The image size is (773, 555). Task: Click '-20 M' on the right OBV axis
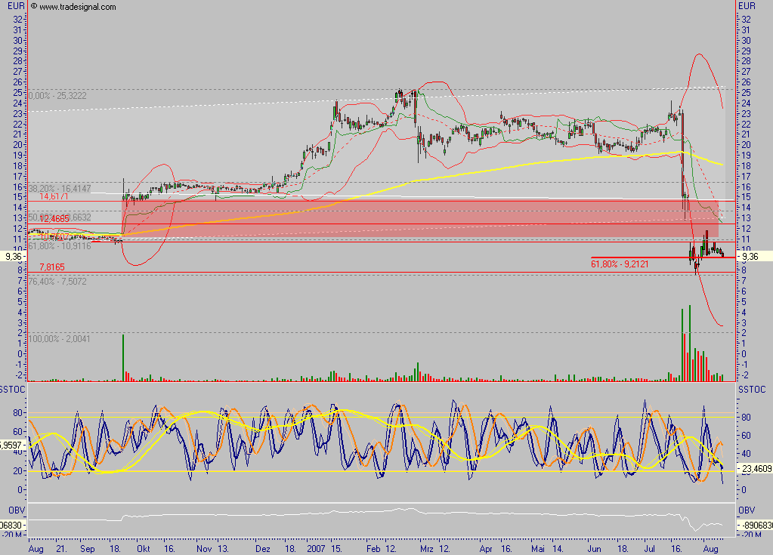(x=753, y=535)
